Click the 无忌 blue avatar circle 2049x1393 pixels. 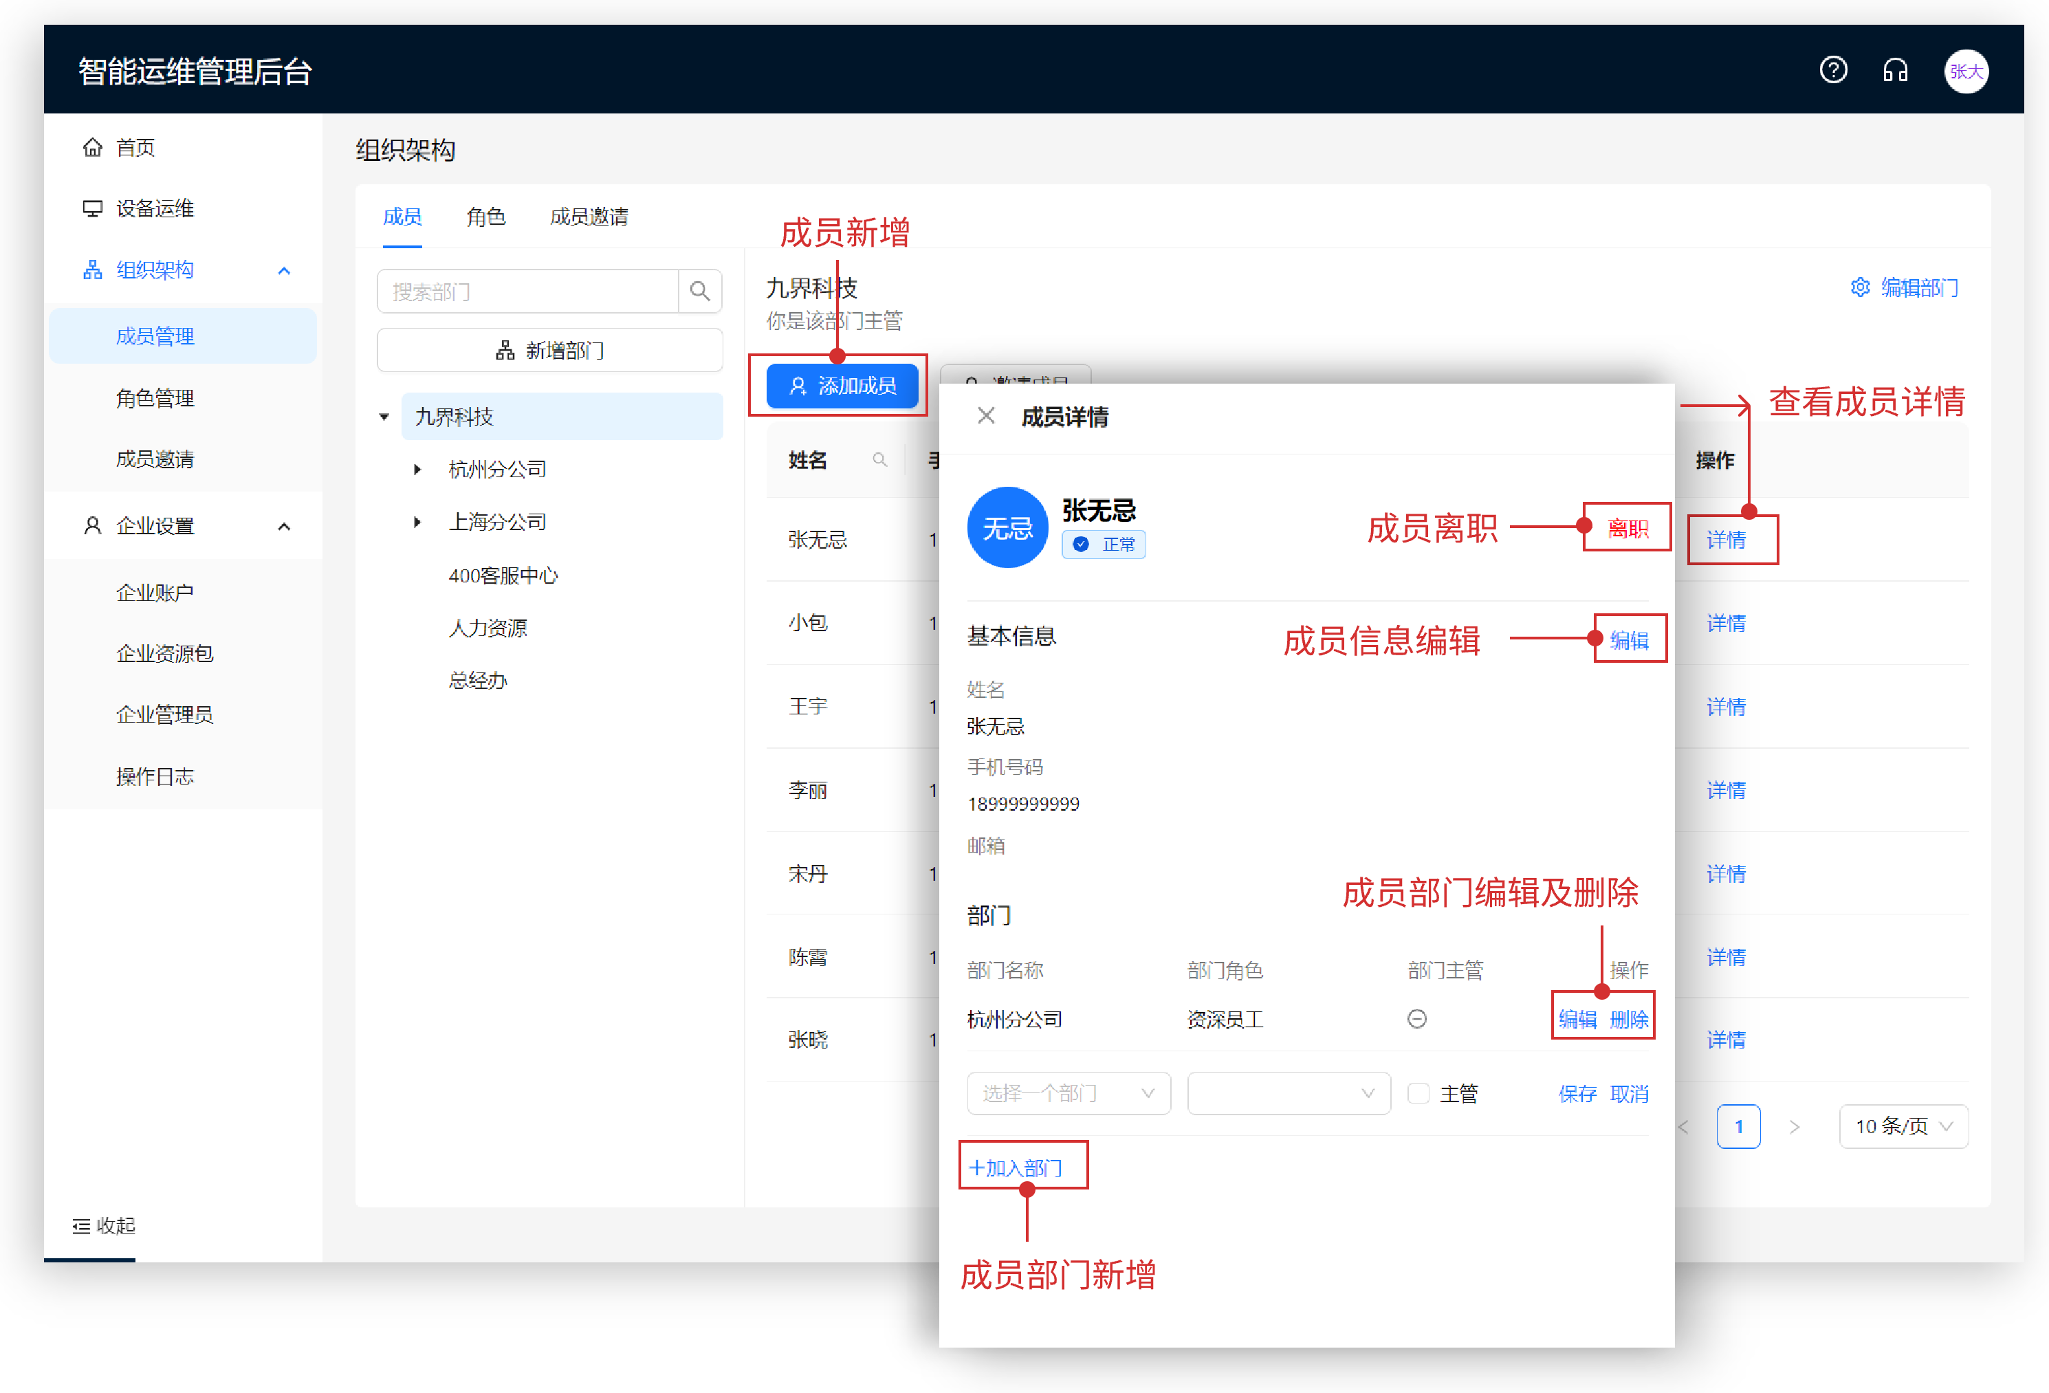coord(1007,527)
